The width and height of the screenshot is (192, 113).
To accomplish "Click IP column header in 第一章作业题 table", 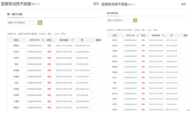I will pyautogui.click(x=82, y=40).
